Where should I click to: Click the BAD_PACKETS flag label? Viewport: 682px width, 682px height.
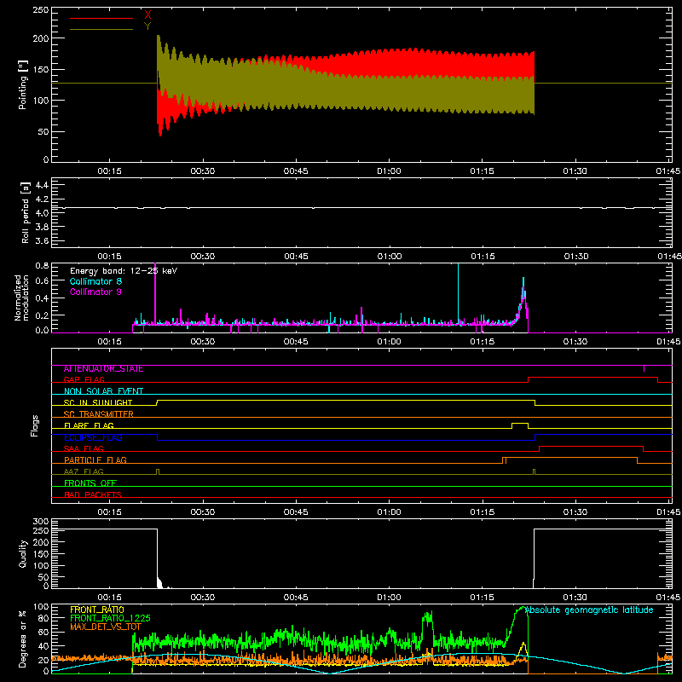(93, 495)
